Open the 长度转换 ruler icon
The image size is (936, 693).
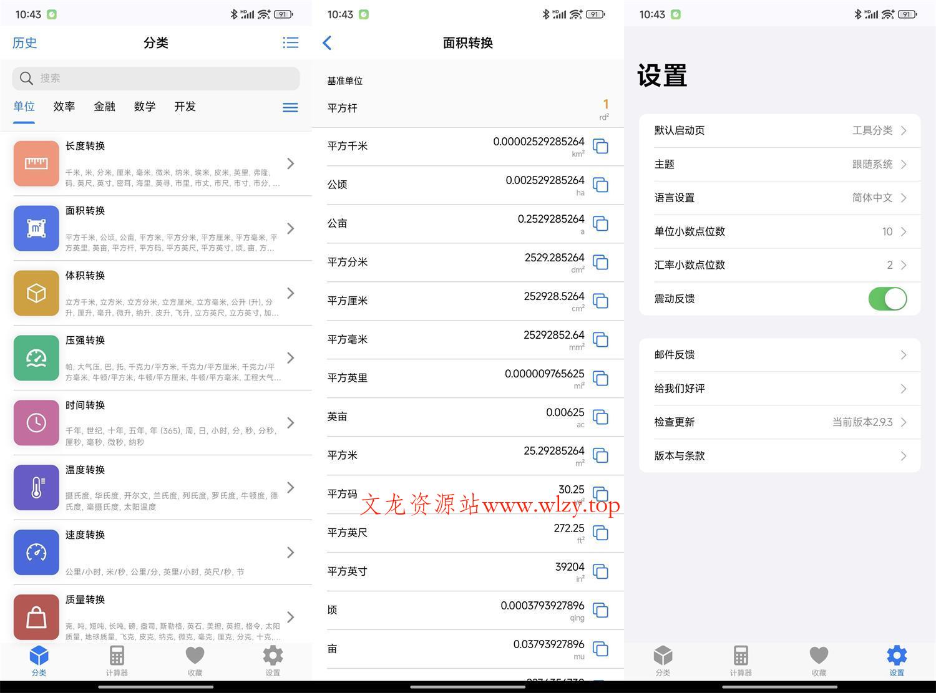[36, 163]
